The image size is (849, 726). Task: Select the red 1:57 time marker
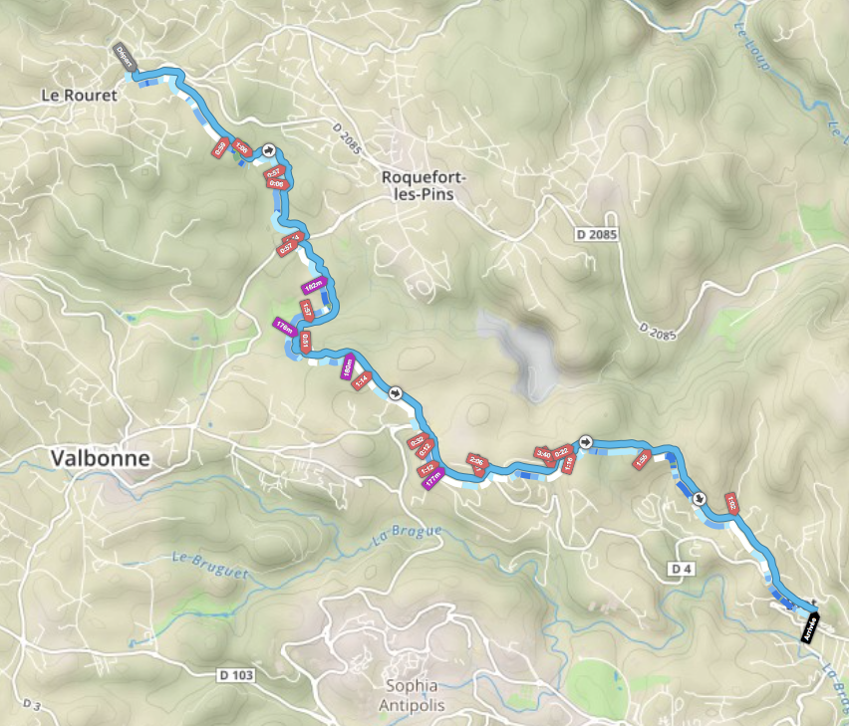(x=307, y=311)
